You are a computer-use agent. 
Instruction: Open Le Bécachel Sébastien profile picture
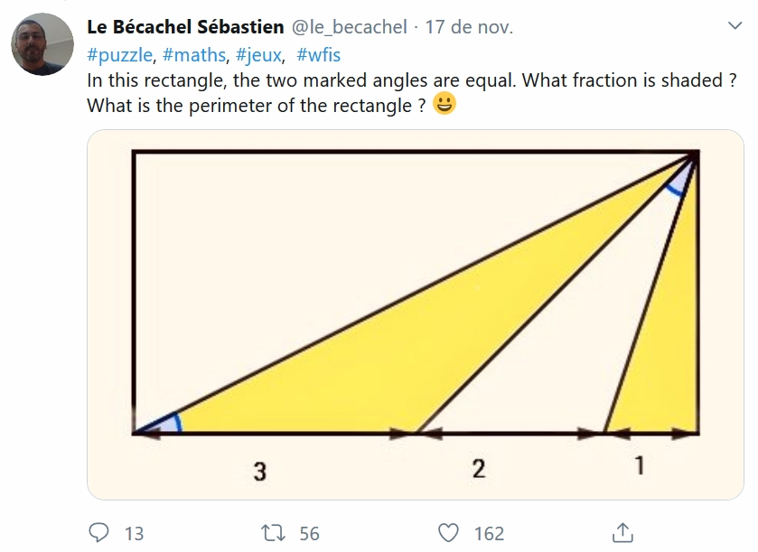[x=42, y=44]
